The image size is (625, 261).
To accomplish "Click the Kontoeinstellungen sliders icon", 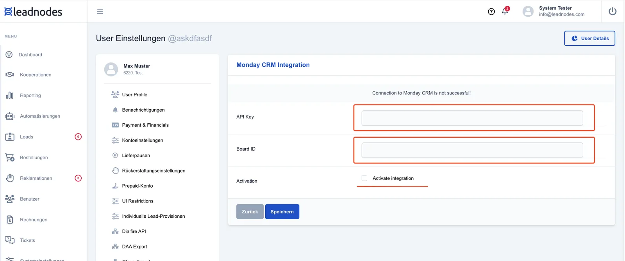I will click(x=115, y=140).
